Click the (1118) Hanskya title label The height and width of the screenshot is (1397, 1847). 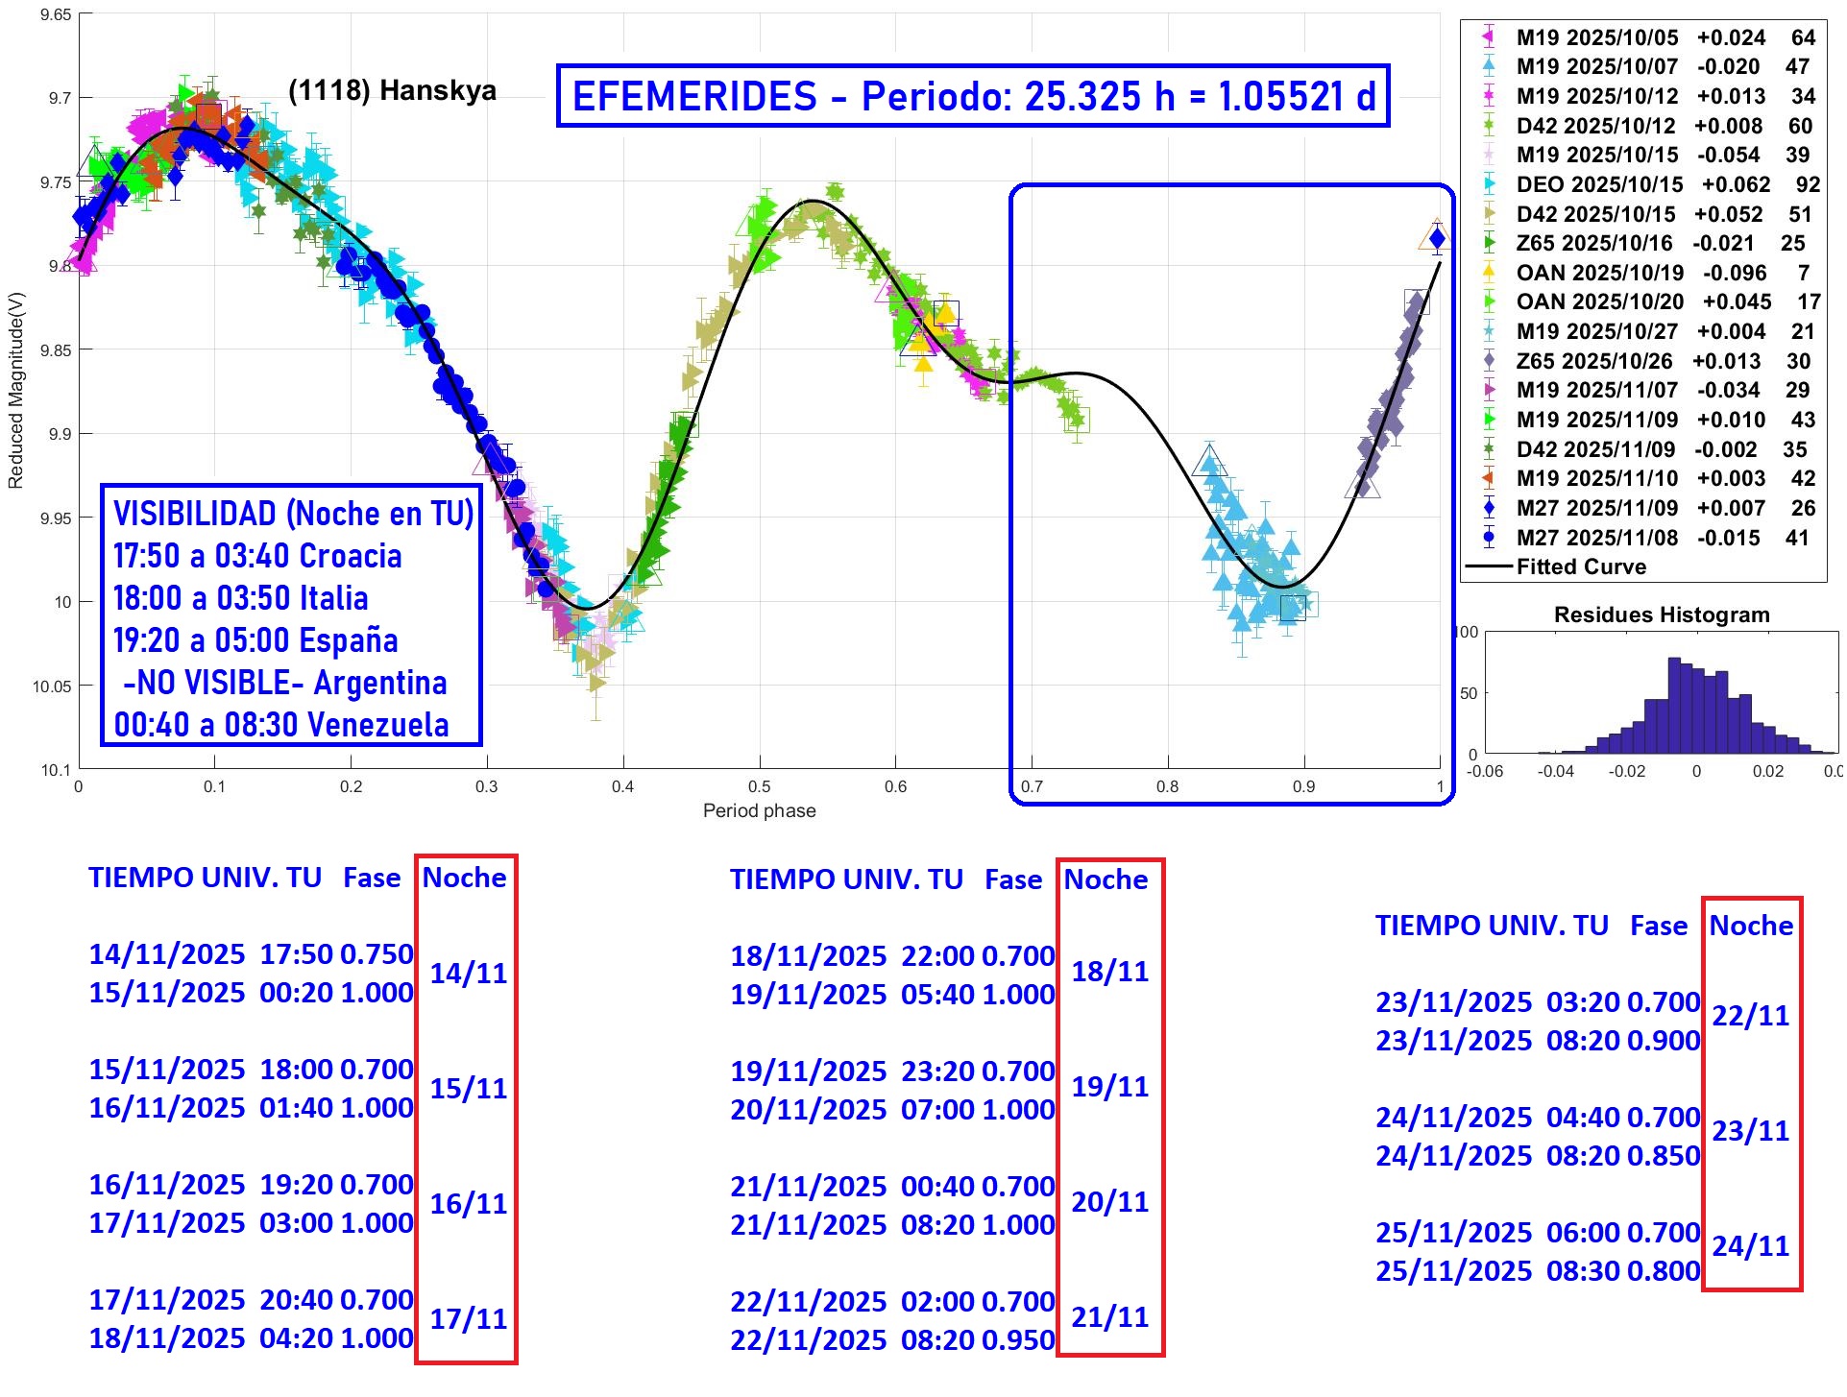392,91
